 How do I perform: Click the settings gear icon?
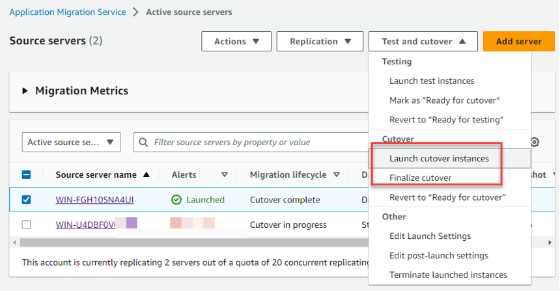[535, 142]
